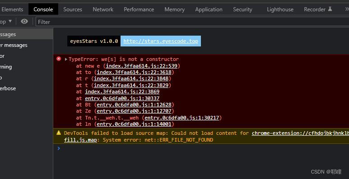Click the red error icon

(59, 59)
